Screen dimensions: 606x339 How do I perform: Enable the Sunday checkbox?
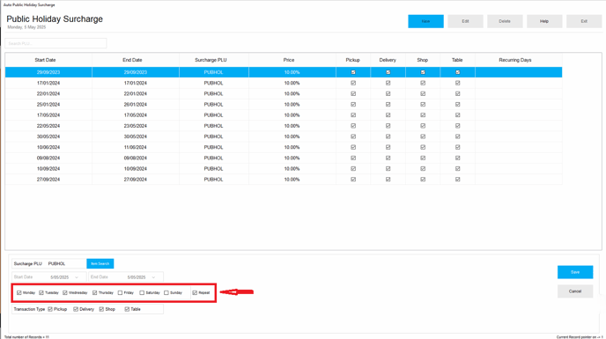coord(166,292)
